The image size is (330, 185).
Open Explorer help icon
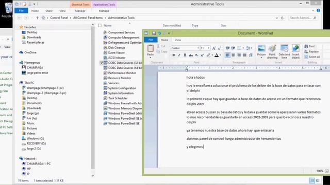pyautogui.click(x=319, y=10)
